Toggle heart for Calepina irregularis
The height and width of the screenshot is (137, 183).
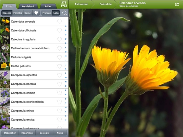[59, 39]
